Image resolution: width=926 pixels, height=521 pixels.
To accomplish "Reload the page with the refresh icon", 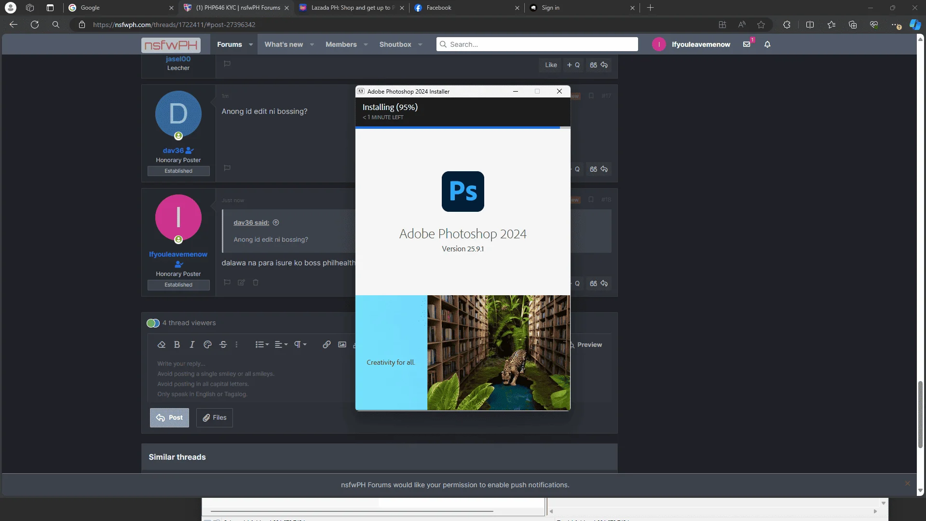I will pos(35,25).
